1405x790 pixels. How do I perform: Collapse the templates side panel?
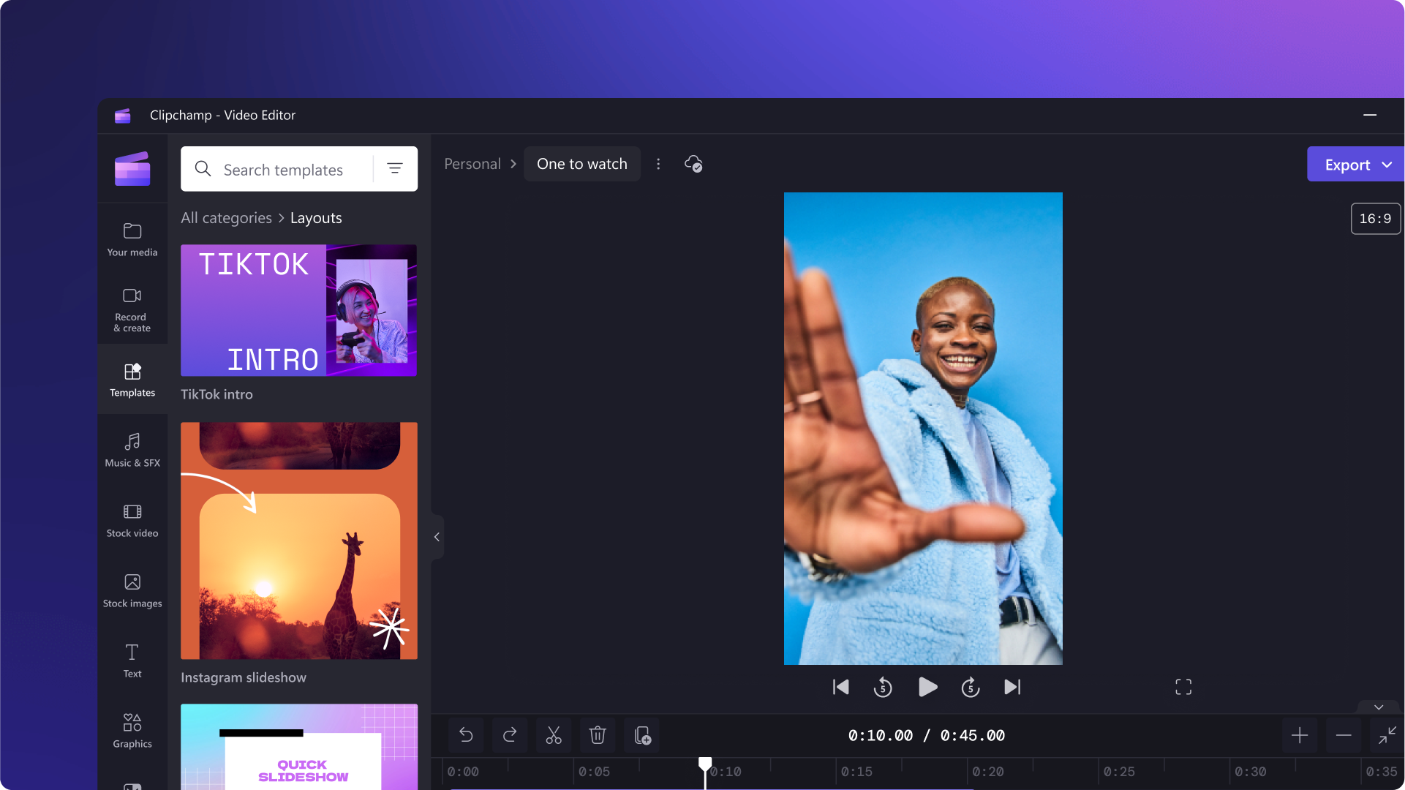pos(437,537)
